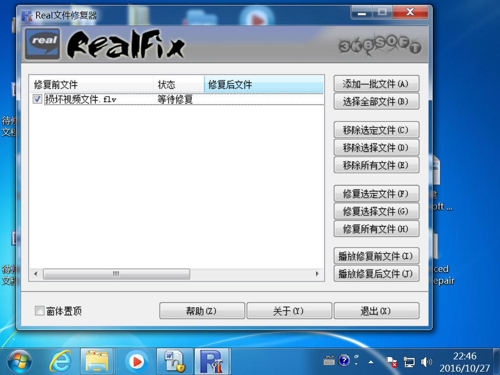This screenshot has width=500, height=375.
Task: Show hidden tray icons arrow
Action: click(x=371, y=362)
